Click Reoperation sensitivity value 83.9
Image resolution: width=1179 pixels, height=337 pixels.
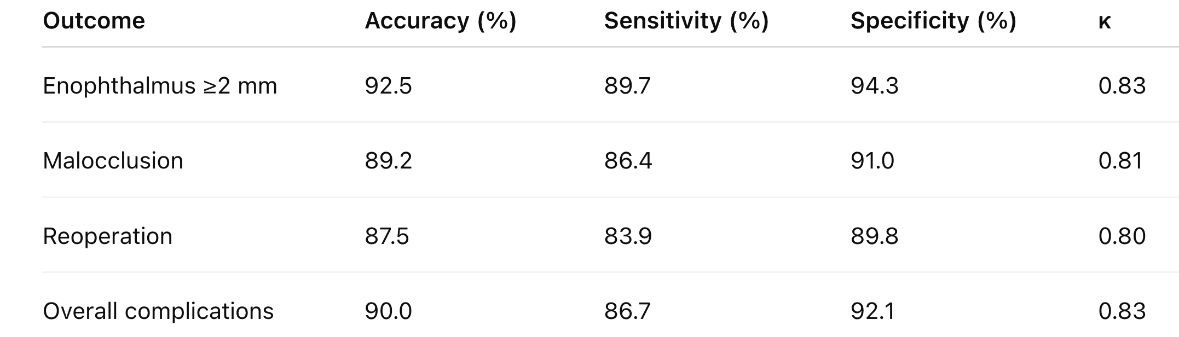[628, 236]
